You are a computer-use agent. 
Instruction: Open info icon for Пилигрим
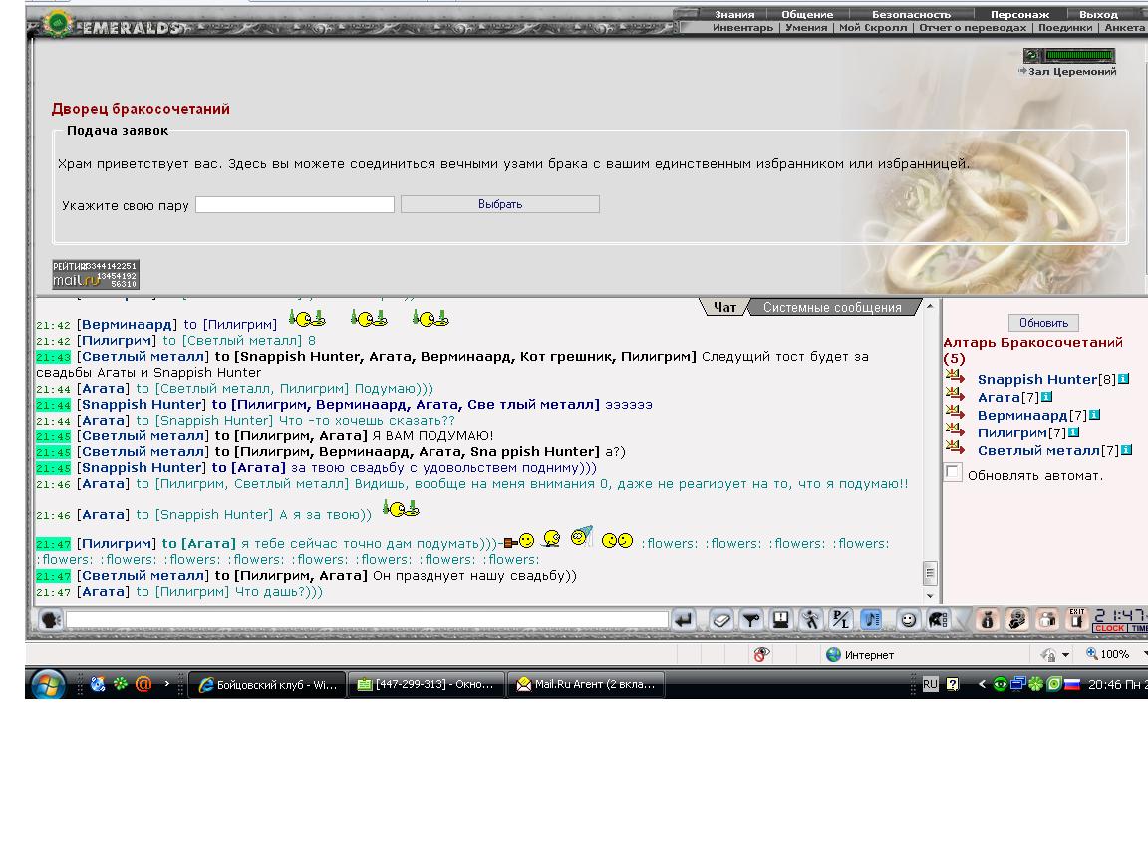click(1074, 432)
